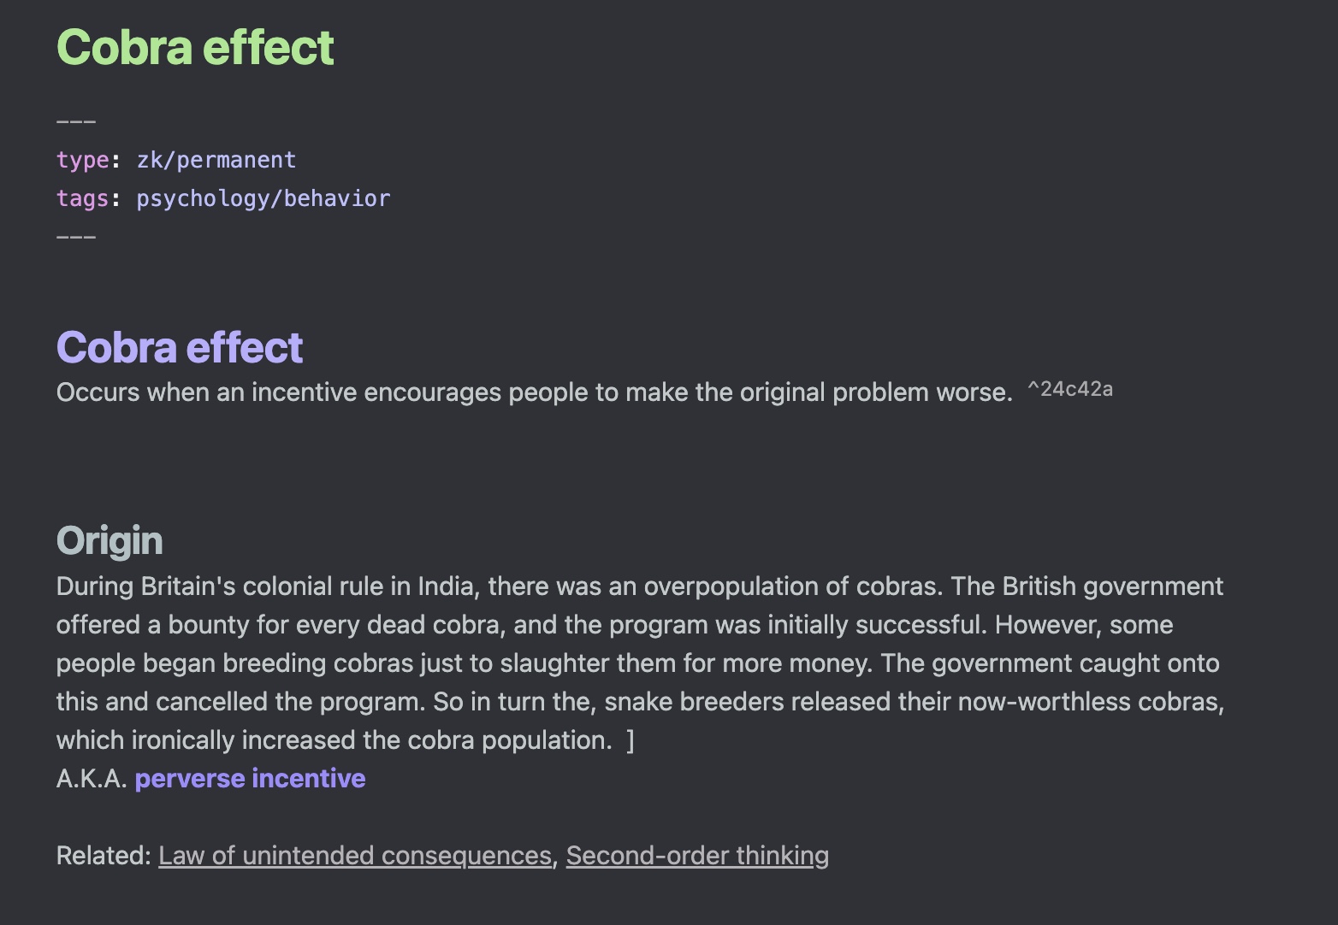The height and width of the screenshot is (925, 1338).
Task: Click the stray closing bracket after population
Action: [x=631, y=740]
